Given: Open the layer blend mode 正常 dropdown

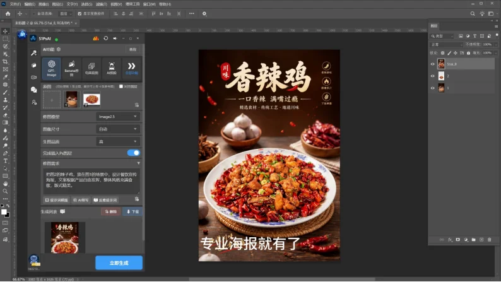Looking at the screenshot, I should [446, 44].
